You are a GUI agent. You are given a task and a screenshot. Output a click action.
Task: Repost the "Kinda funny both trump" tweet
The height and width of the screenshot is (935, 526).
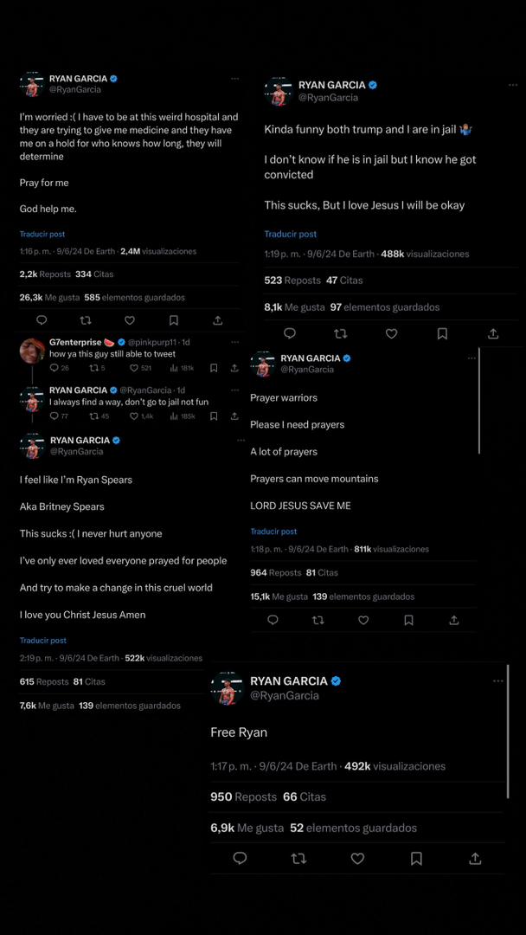click(x=340, y=333)
